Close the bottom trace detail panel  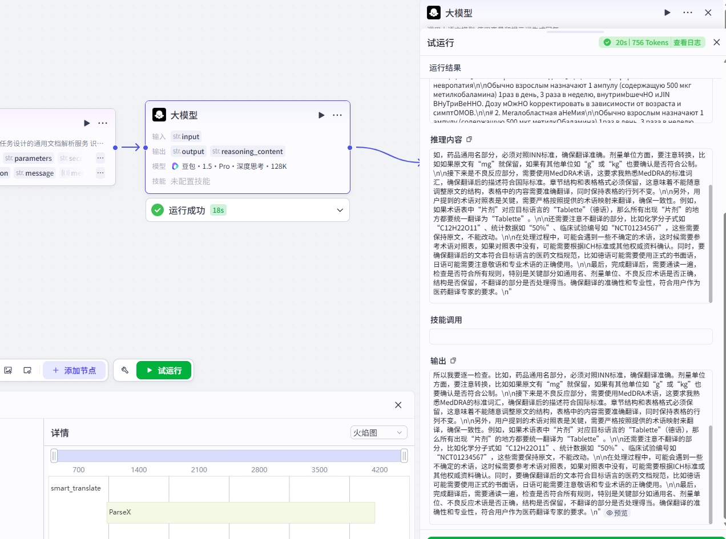[x=398, y=405]
